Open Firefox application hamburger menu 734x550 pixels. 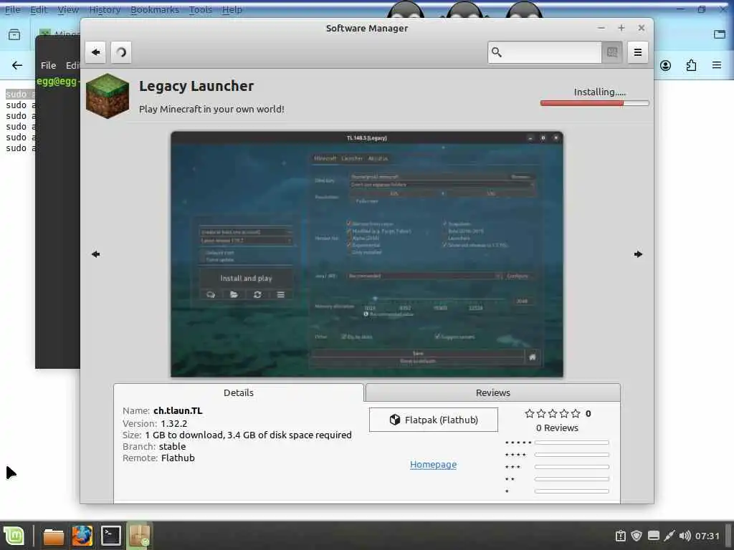[717, 65]
